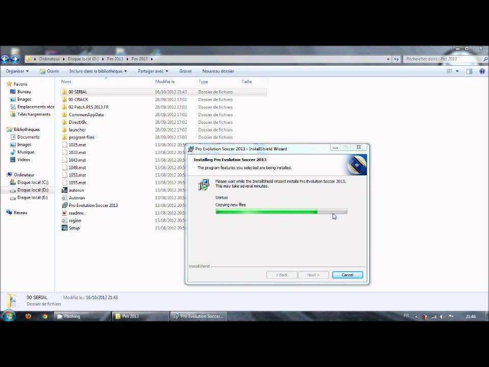The image size is (489, 367).
Task: Click the refresh icon beside the address bar
Action: click(396, 59)
